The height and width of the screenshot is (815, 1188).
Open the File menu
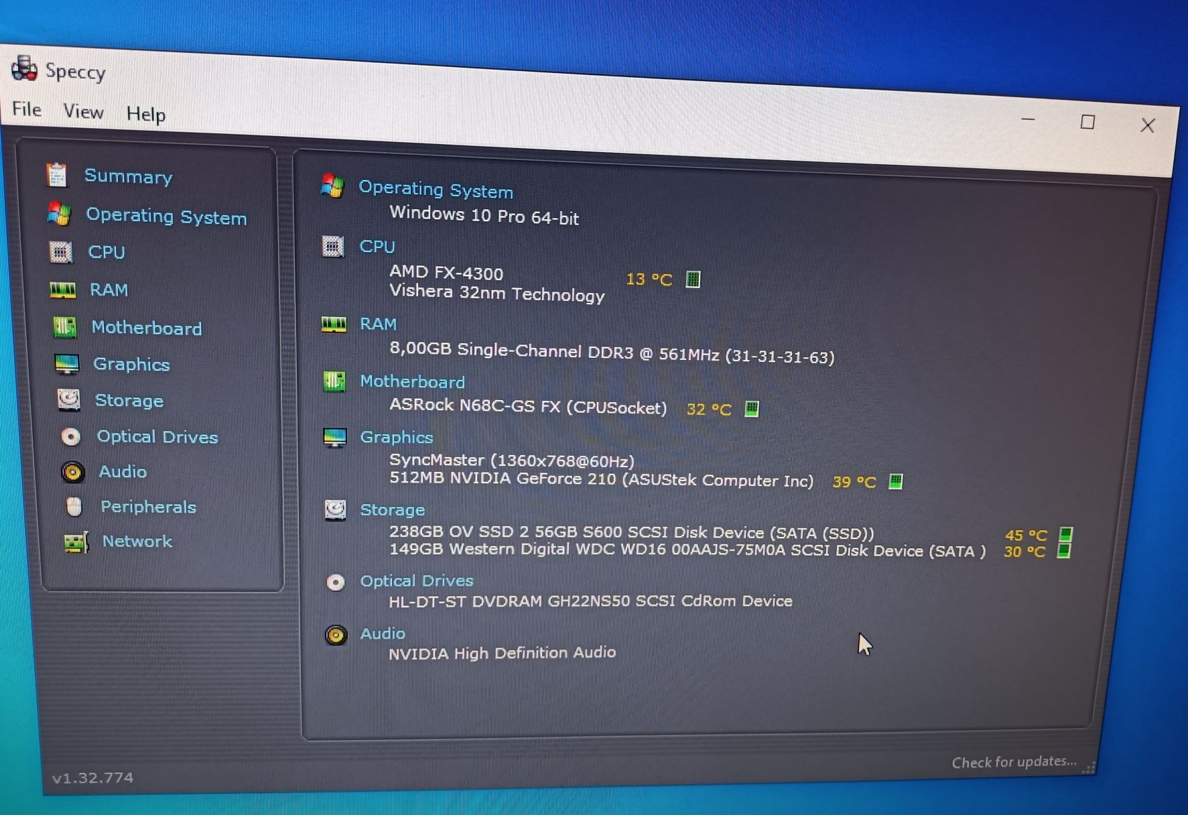coord(27,109)
